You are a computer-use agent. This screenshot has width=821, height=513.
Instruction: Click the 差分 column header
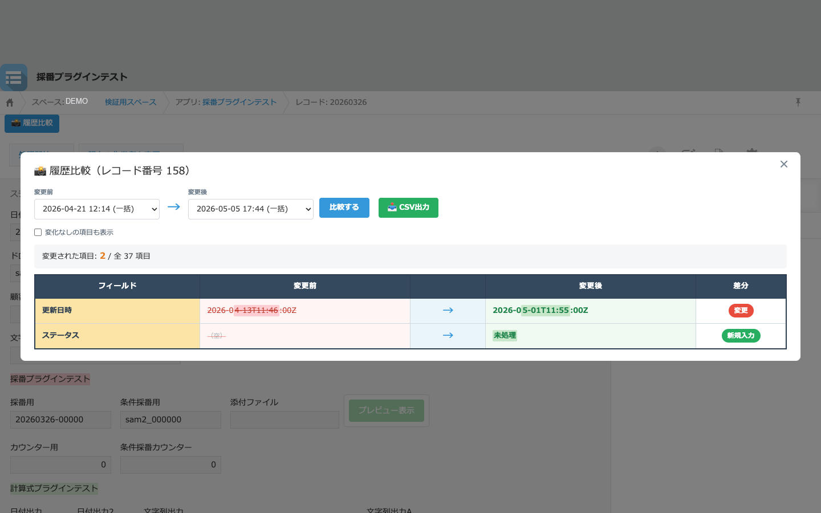741,286
